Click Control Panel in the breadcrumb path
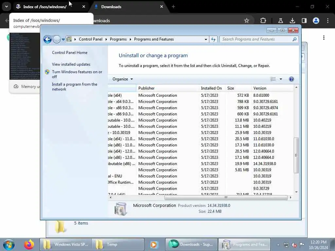Screen dimensions: 335x251 point(91,39)
